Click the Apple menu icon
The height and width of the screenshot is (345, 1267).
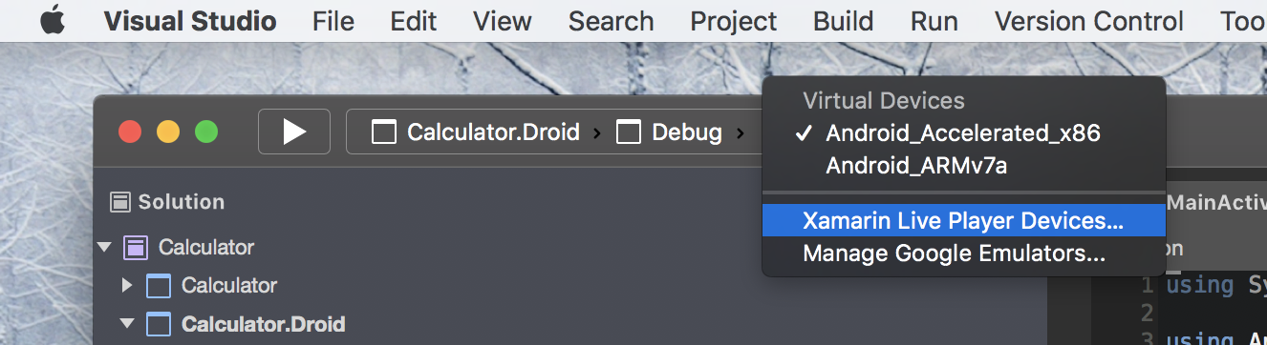pyautogui.click(x=54, y=20)
